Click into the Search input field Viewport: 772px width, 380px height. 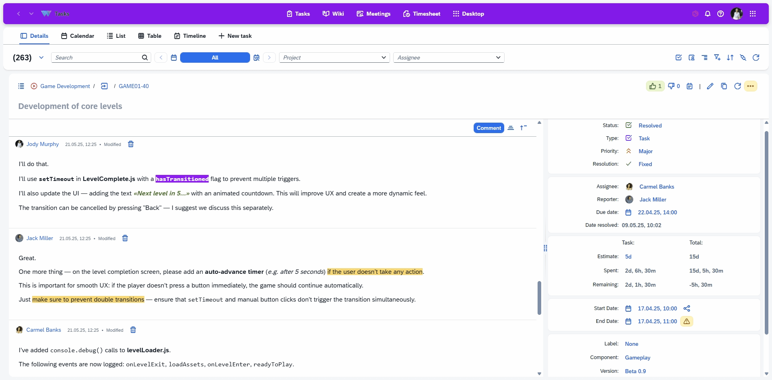tap(96, 58)
